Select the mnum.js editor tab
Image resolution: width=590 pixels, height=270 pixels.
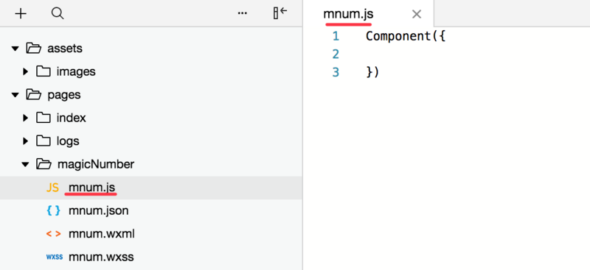point(348,14)
